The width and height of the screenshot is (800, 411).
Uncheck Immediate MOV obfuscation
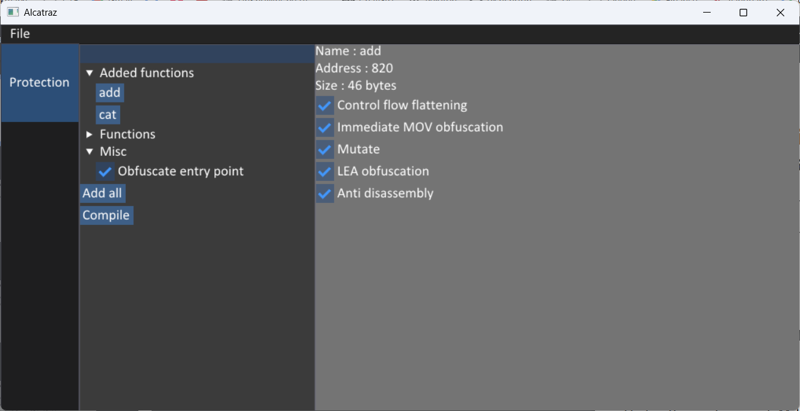(x=325, y=128)
